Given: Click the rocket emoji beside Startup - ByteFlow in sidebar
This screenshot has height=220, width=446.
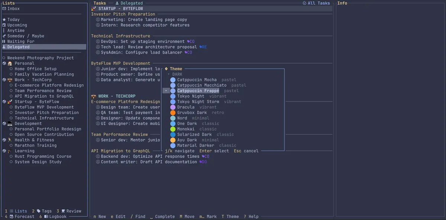Looking at the screenshot, I should pos(10,101).
